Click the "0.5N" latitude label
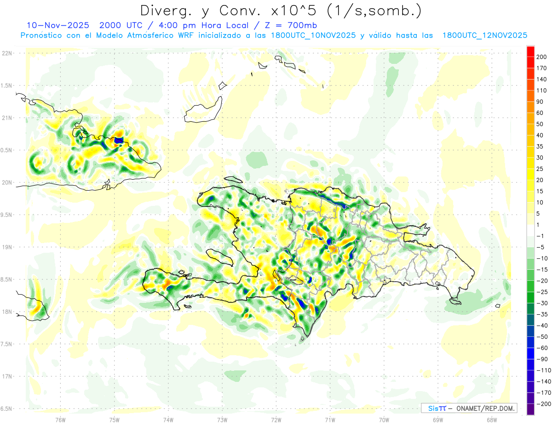 [7, 150]
